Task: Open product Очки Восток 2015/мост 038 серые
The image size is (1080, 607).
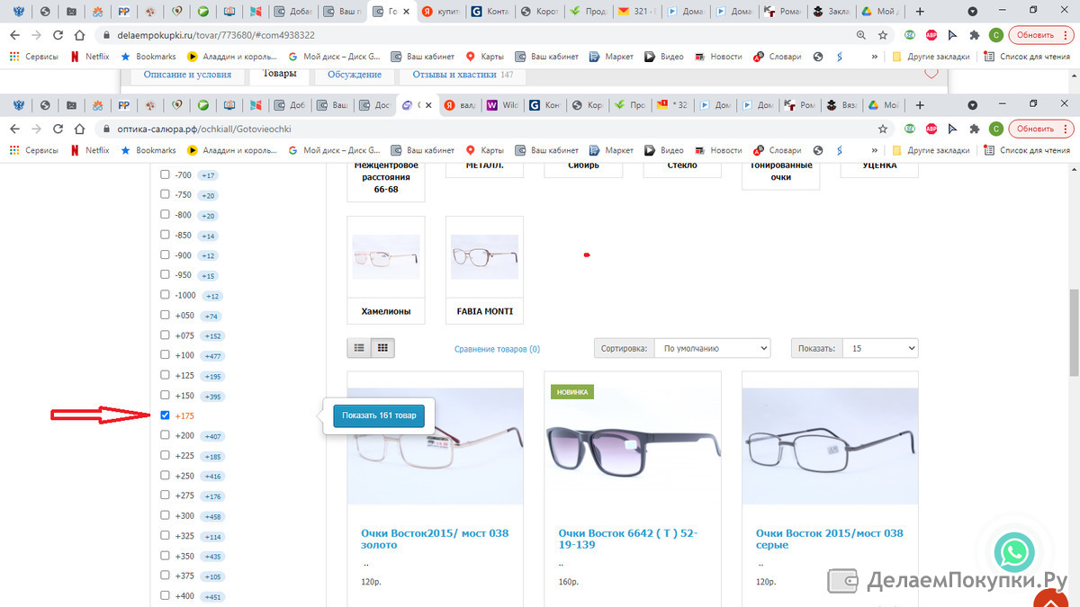Action: click(830, 539)
